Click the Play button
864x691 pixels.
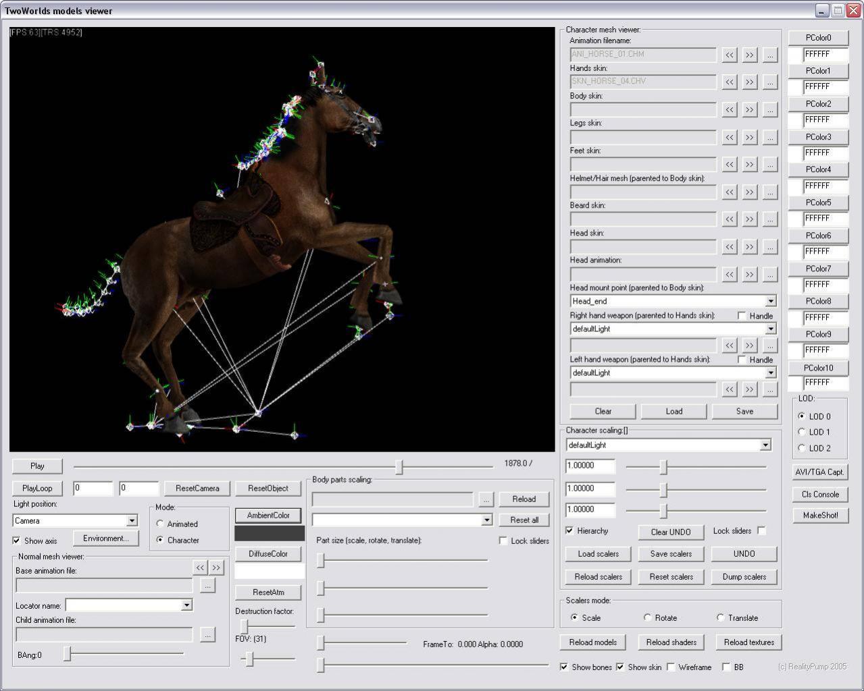pos(37,466)
